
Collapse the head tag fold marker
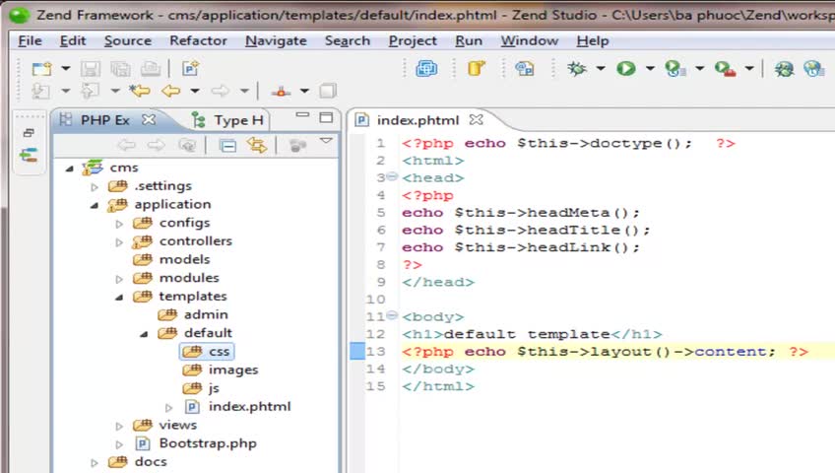(392, 176)
